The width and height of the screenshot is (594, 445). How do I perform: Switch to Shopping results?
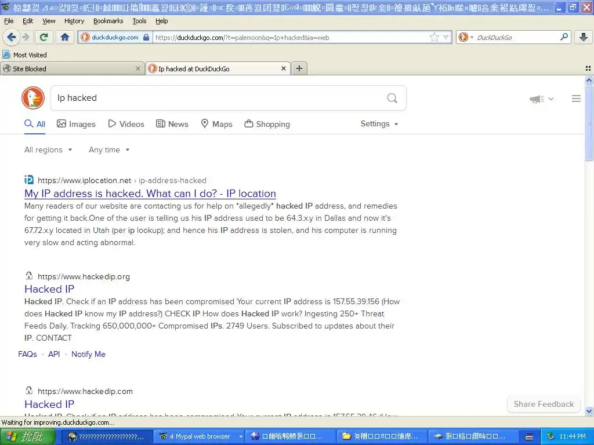point(267,124)
